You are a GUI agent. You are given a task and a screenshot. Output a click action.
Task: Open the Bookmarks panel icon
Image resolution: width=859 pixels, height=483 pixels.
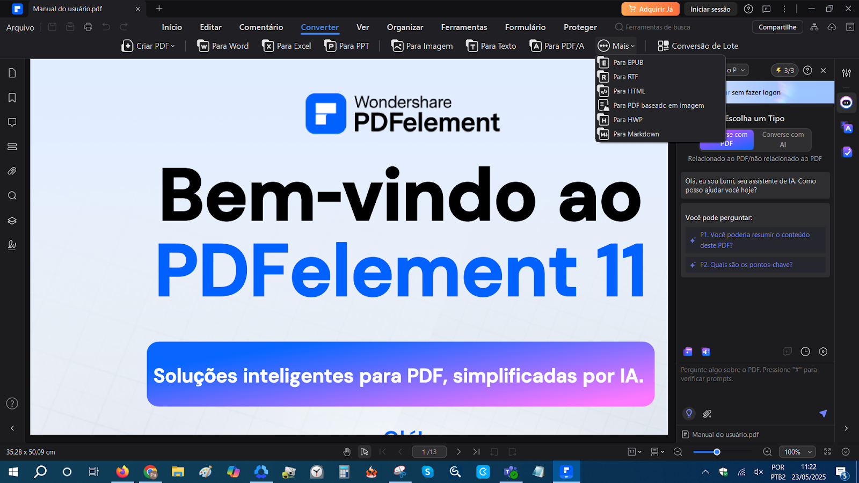tap(12, 98)
